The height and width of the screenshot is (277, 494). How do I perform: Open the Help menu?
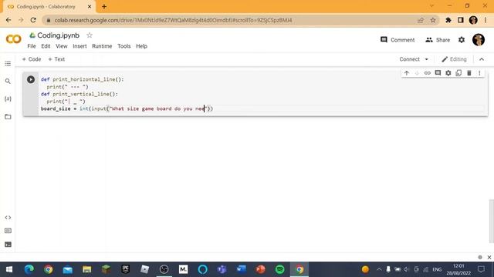tap(141, 46)
